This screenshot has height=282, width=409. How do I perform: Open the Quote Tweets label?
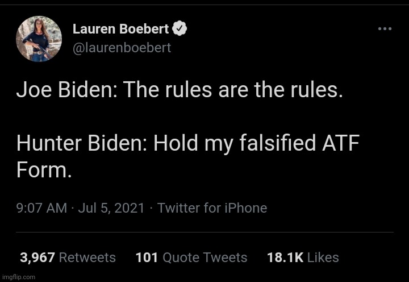[x=205, y=258]
